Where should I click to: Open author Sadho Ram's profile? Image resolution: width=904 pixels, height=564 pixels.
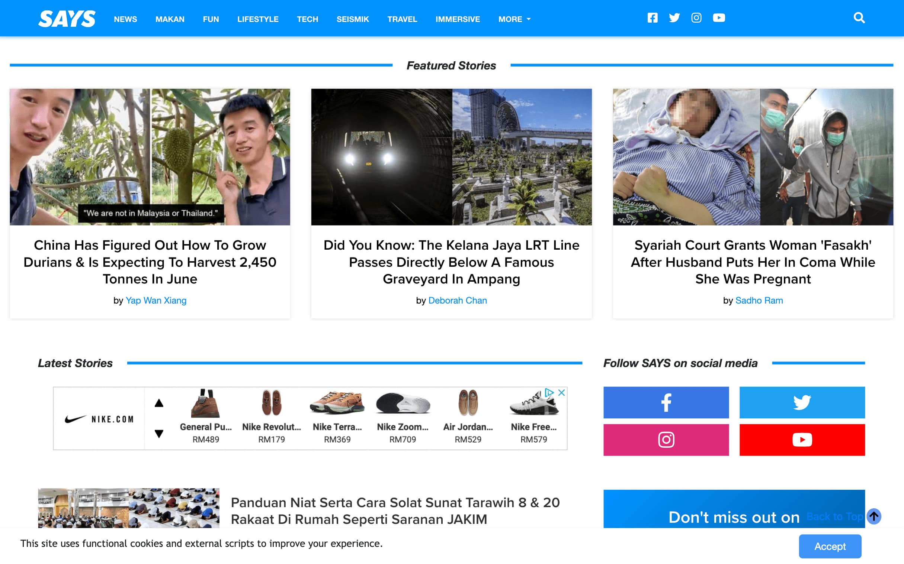(x=759, y=300)
